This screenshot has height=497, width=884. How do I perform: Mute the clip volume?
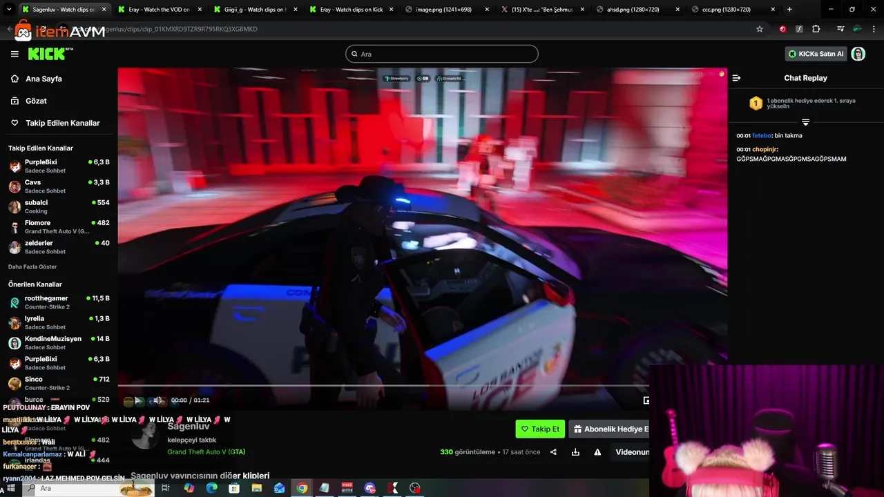[x=158, y=400]
